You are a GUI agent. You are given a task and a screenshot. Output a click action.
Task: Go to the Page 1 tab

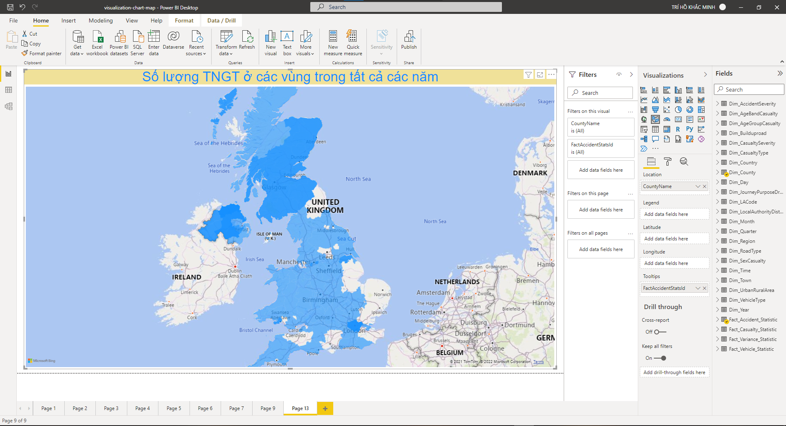pos(48,408)
